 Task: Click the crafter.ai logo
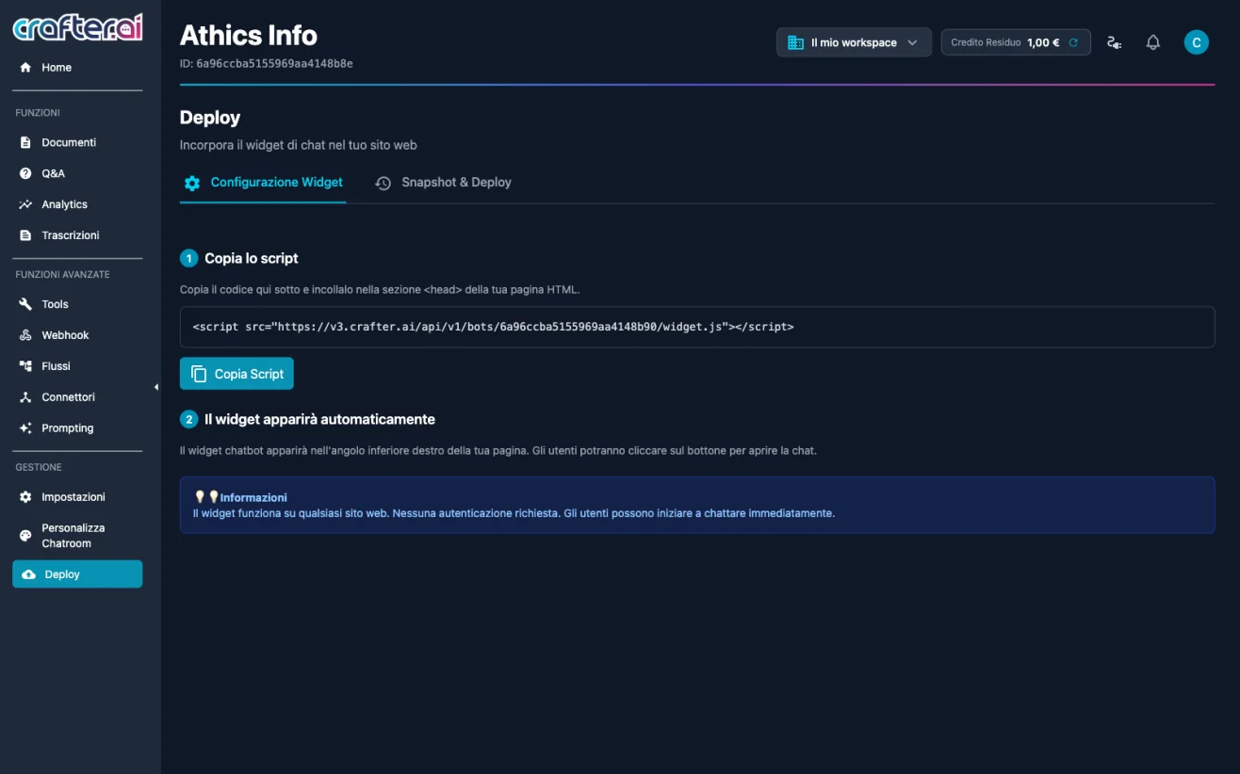pyautogui.click(x=77, y=27)
